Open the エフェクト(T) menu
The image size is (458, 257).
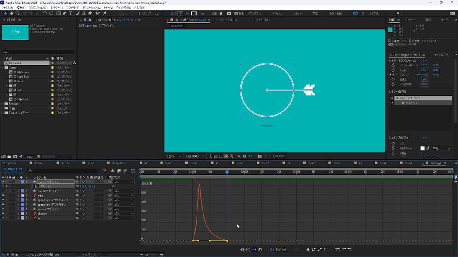[72, 8]
